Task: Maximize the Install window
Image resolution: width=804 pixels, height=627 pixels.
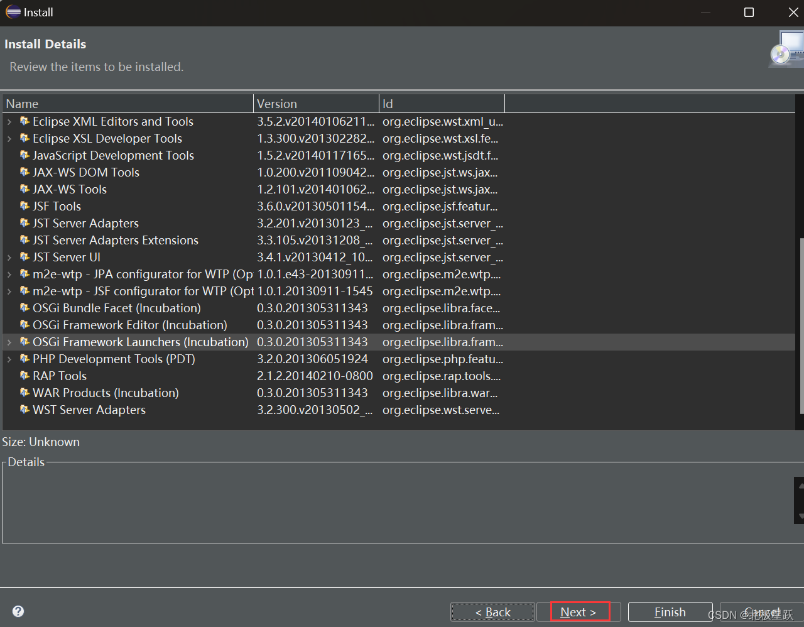Action: tap(749, 13)
